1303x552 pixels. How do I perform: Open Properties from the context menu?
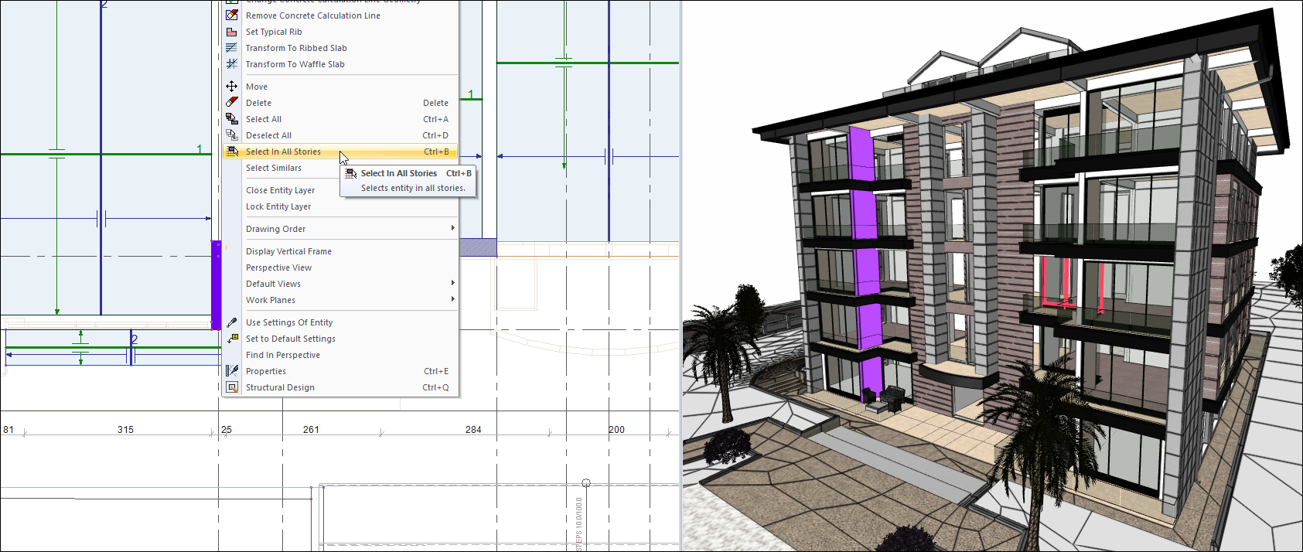tap(266, 371)
